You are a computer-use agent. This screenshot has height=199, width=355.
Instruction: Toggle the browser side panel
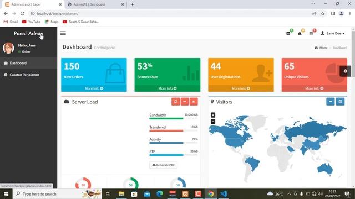333,13
